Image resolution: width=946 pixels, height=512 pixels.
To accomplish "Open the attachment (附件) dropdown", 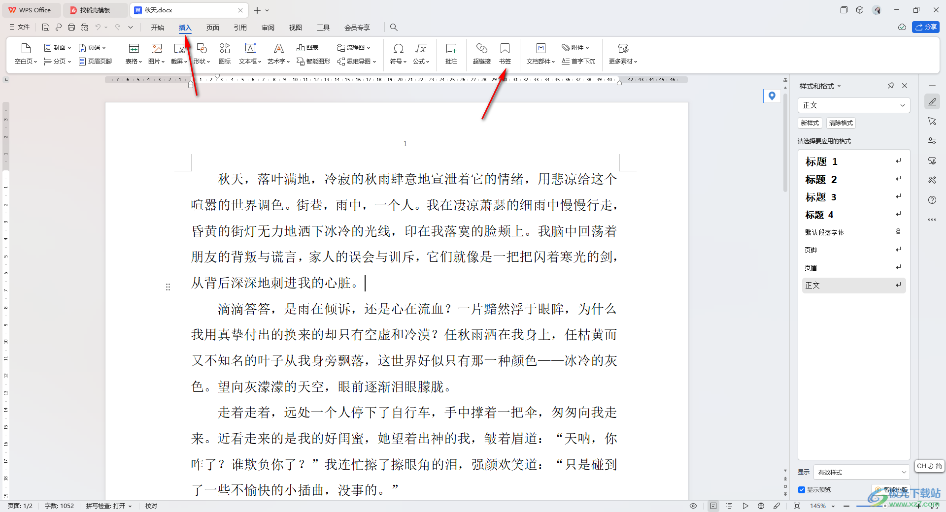I will point(575,48).
